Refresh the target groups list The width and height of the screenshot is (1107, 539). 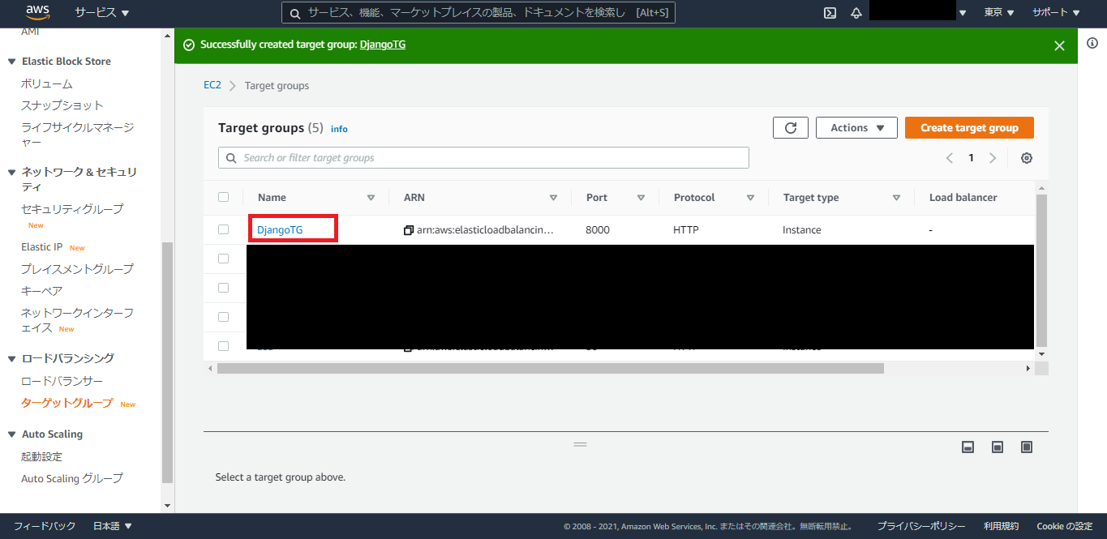[791, 128]
